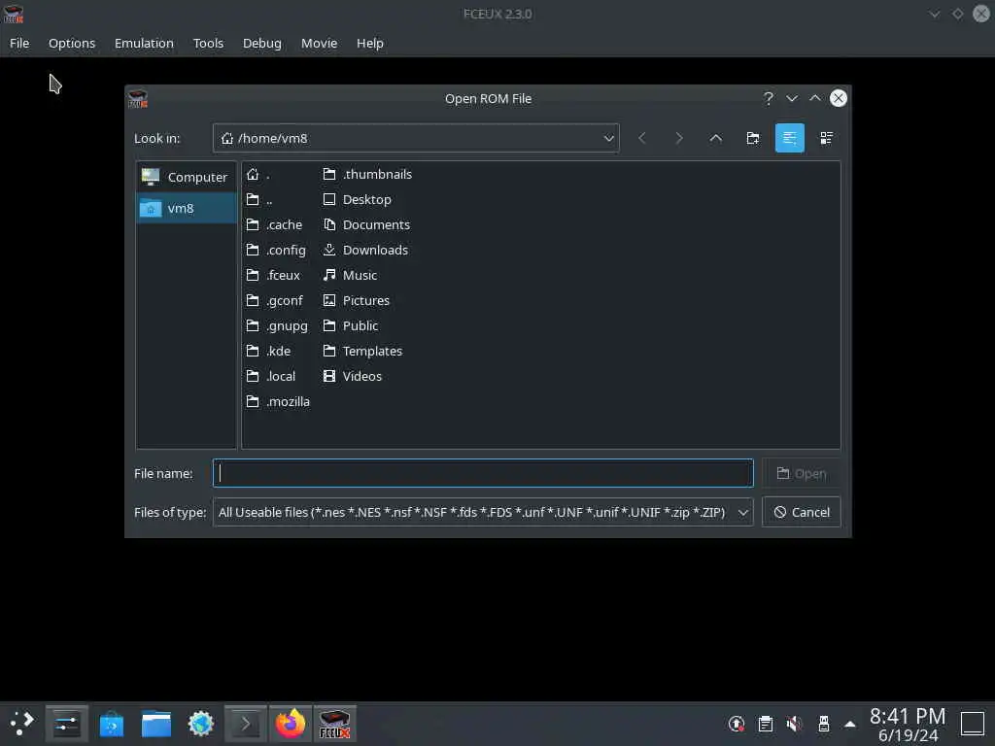Select vm8 in the sidebar
The width and height of the screenshot is (995, 746).
pyautogui.click(x=186, y=208)
